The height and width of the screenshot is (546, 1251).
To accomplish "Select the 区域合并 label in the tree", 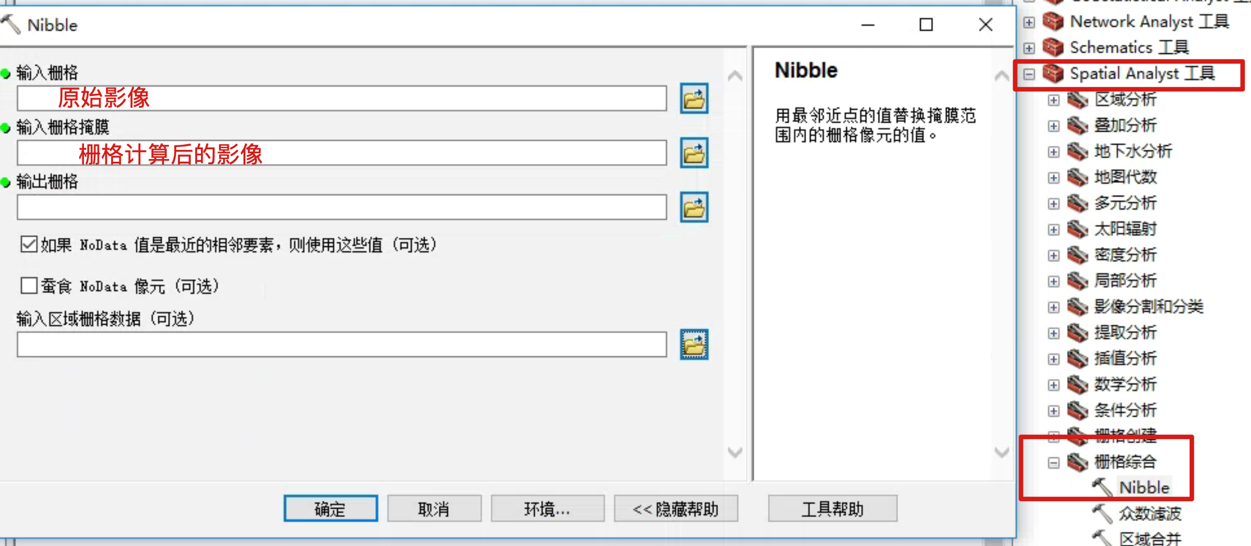I will click(x=1150, y=538).
